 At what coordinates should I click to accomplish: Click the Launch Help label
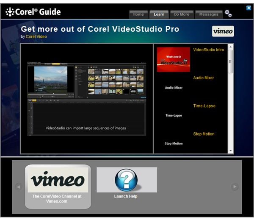pyautogui.click(x=126, y=196)
